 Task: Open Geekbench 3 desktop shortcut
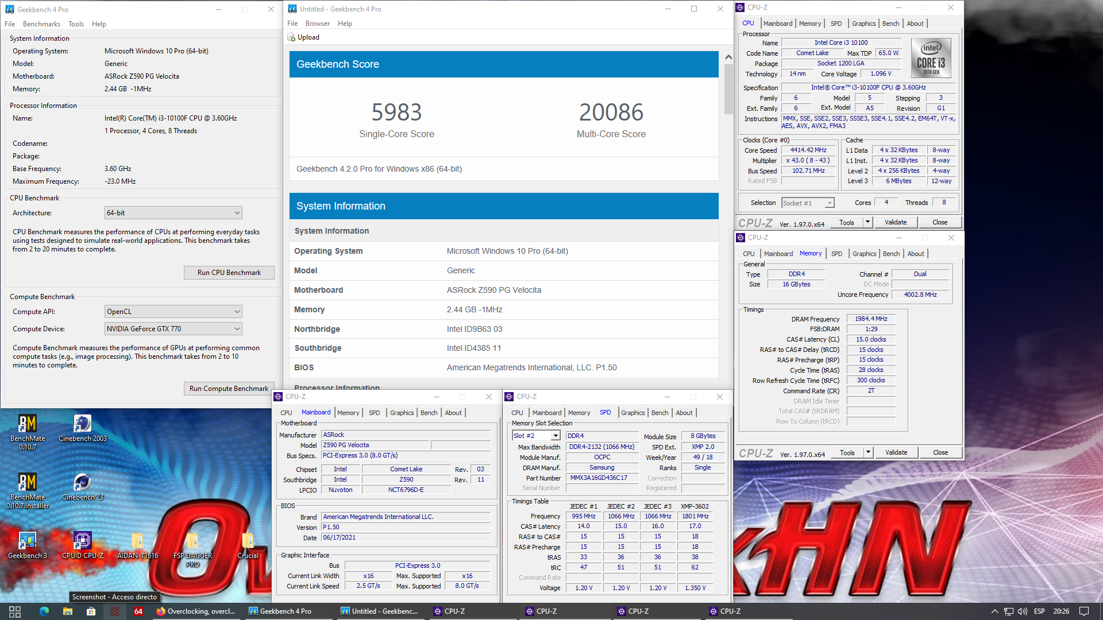point(27,545)
